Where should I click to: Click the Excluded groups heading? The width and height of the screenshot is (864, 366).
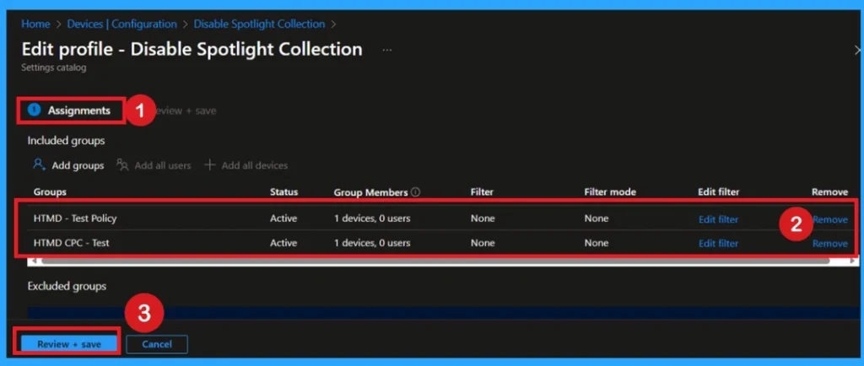[x=67, y=286]
